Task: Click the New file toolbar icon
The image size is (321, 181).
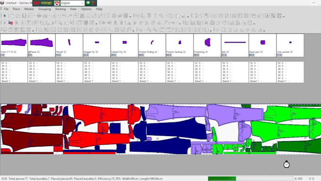Action: [12, 16]
